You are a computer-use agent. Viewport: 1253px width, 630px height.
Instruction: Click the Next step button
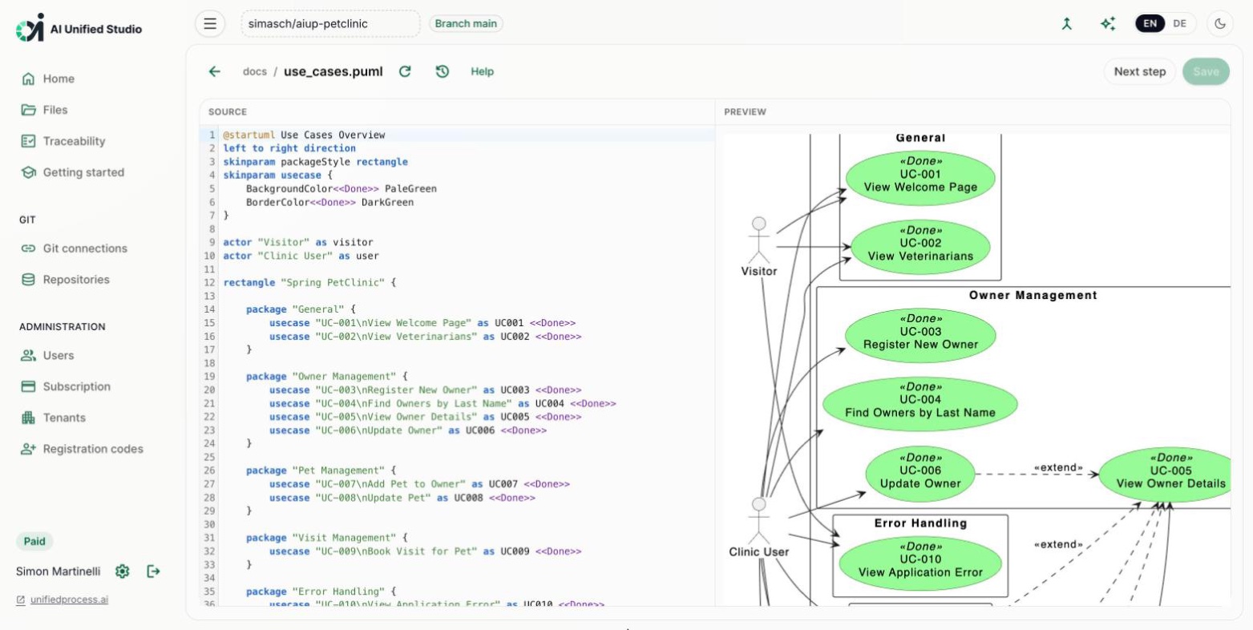pyautogui.click(x=1139, y=71)
